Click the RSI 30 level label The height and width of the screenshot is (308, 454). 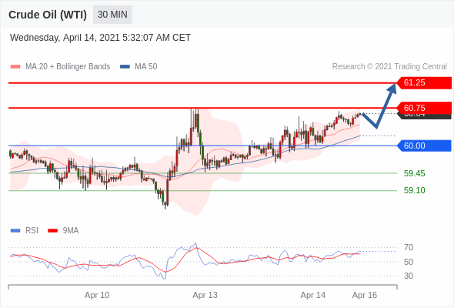(x=409, y=276)
